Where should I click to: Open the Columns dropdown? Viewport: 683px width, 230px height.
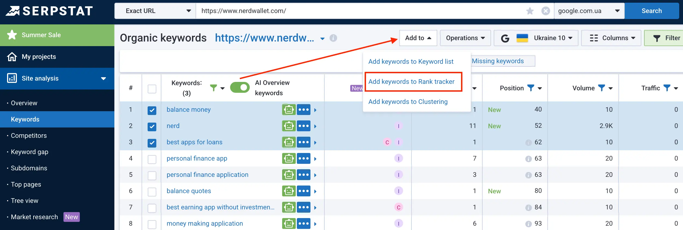pyautogui.click(x=611, y=38)
